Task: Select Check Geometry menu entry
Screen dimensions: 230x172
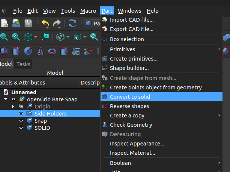Action: point(131,125)
